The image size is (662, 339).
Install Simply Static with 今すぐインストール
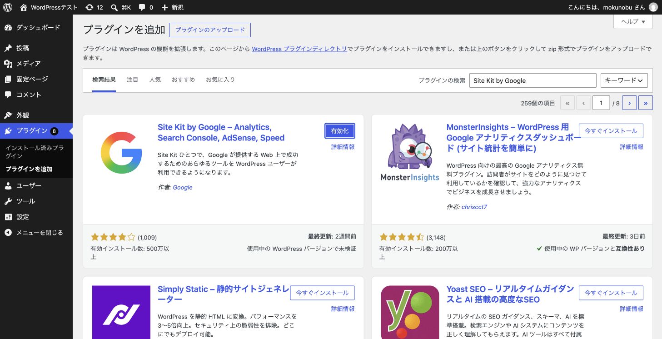[x=322, y=293]
